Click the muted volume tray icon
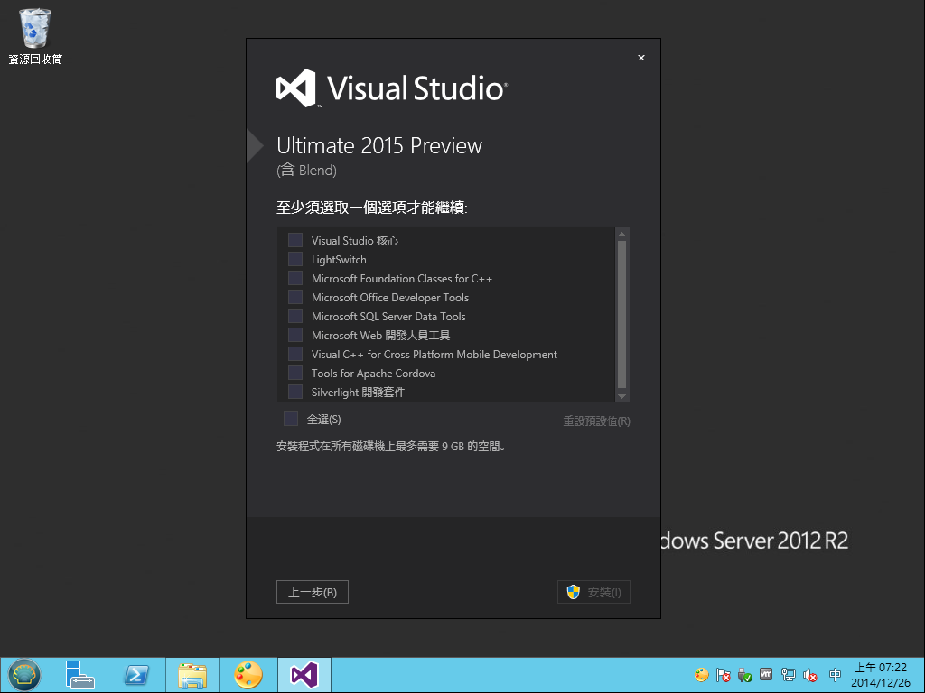 pyautogui.click(x=810, y=675)
